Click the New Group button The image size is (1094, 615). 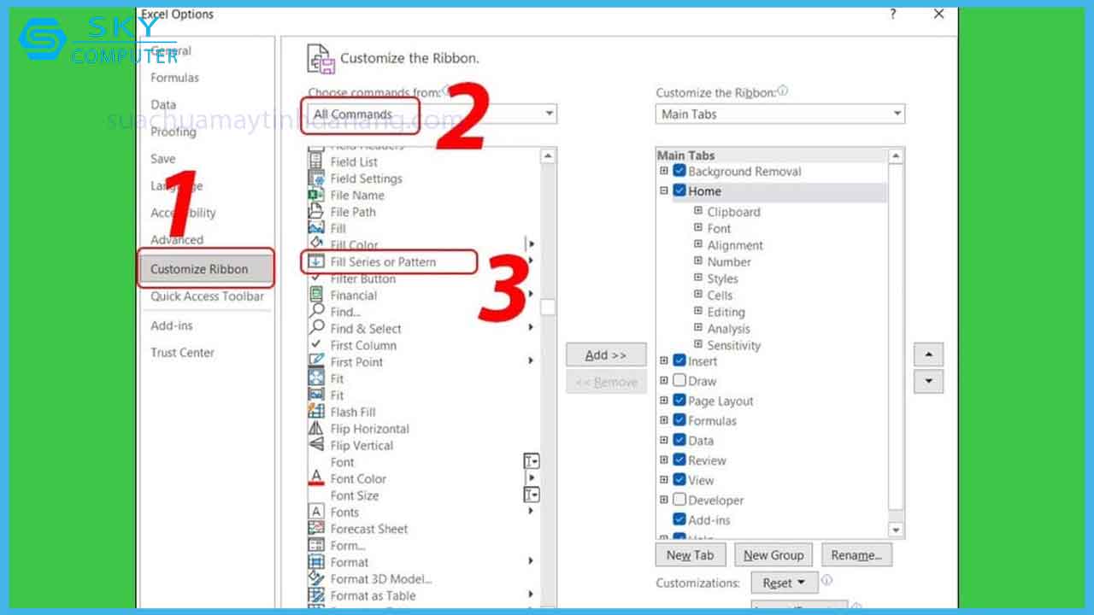(773, 555)
